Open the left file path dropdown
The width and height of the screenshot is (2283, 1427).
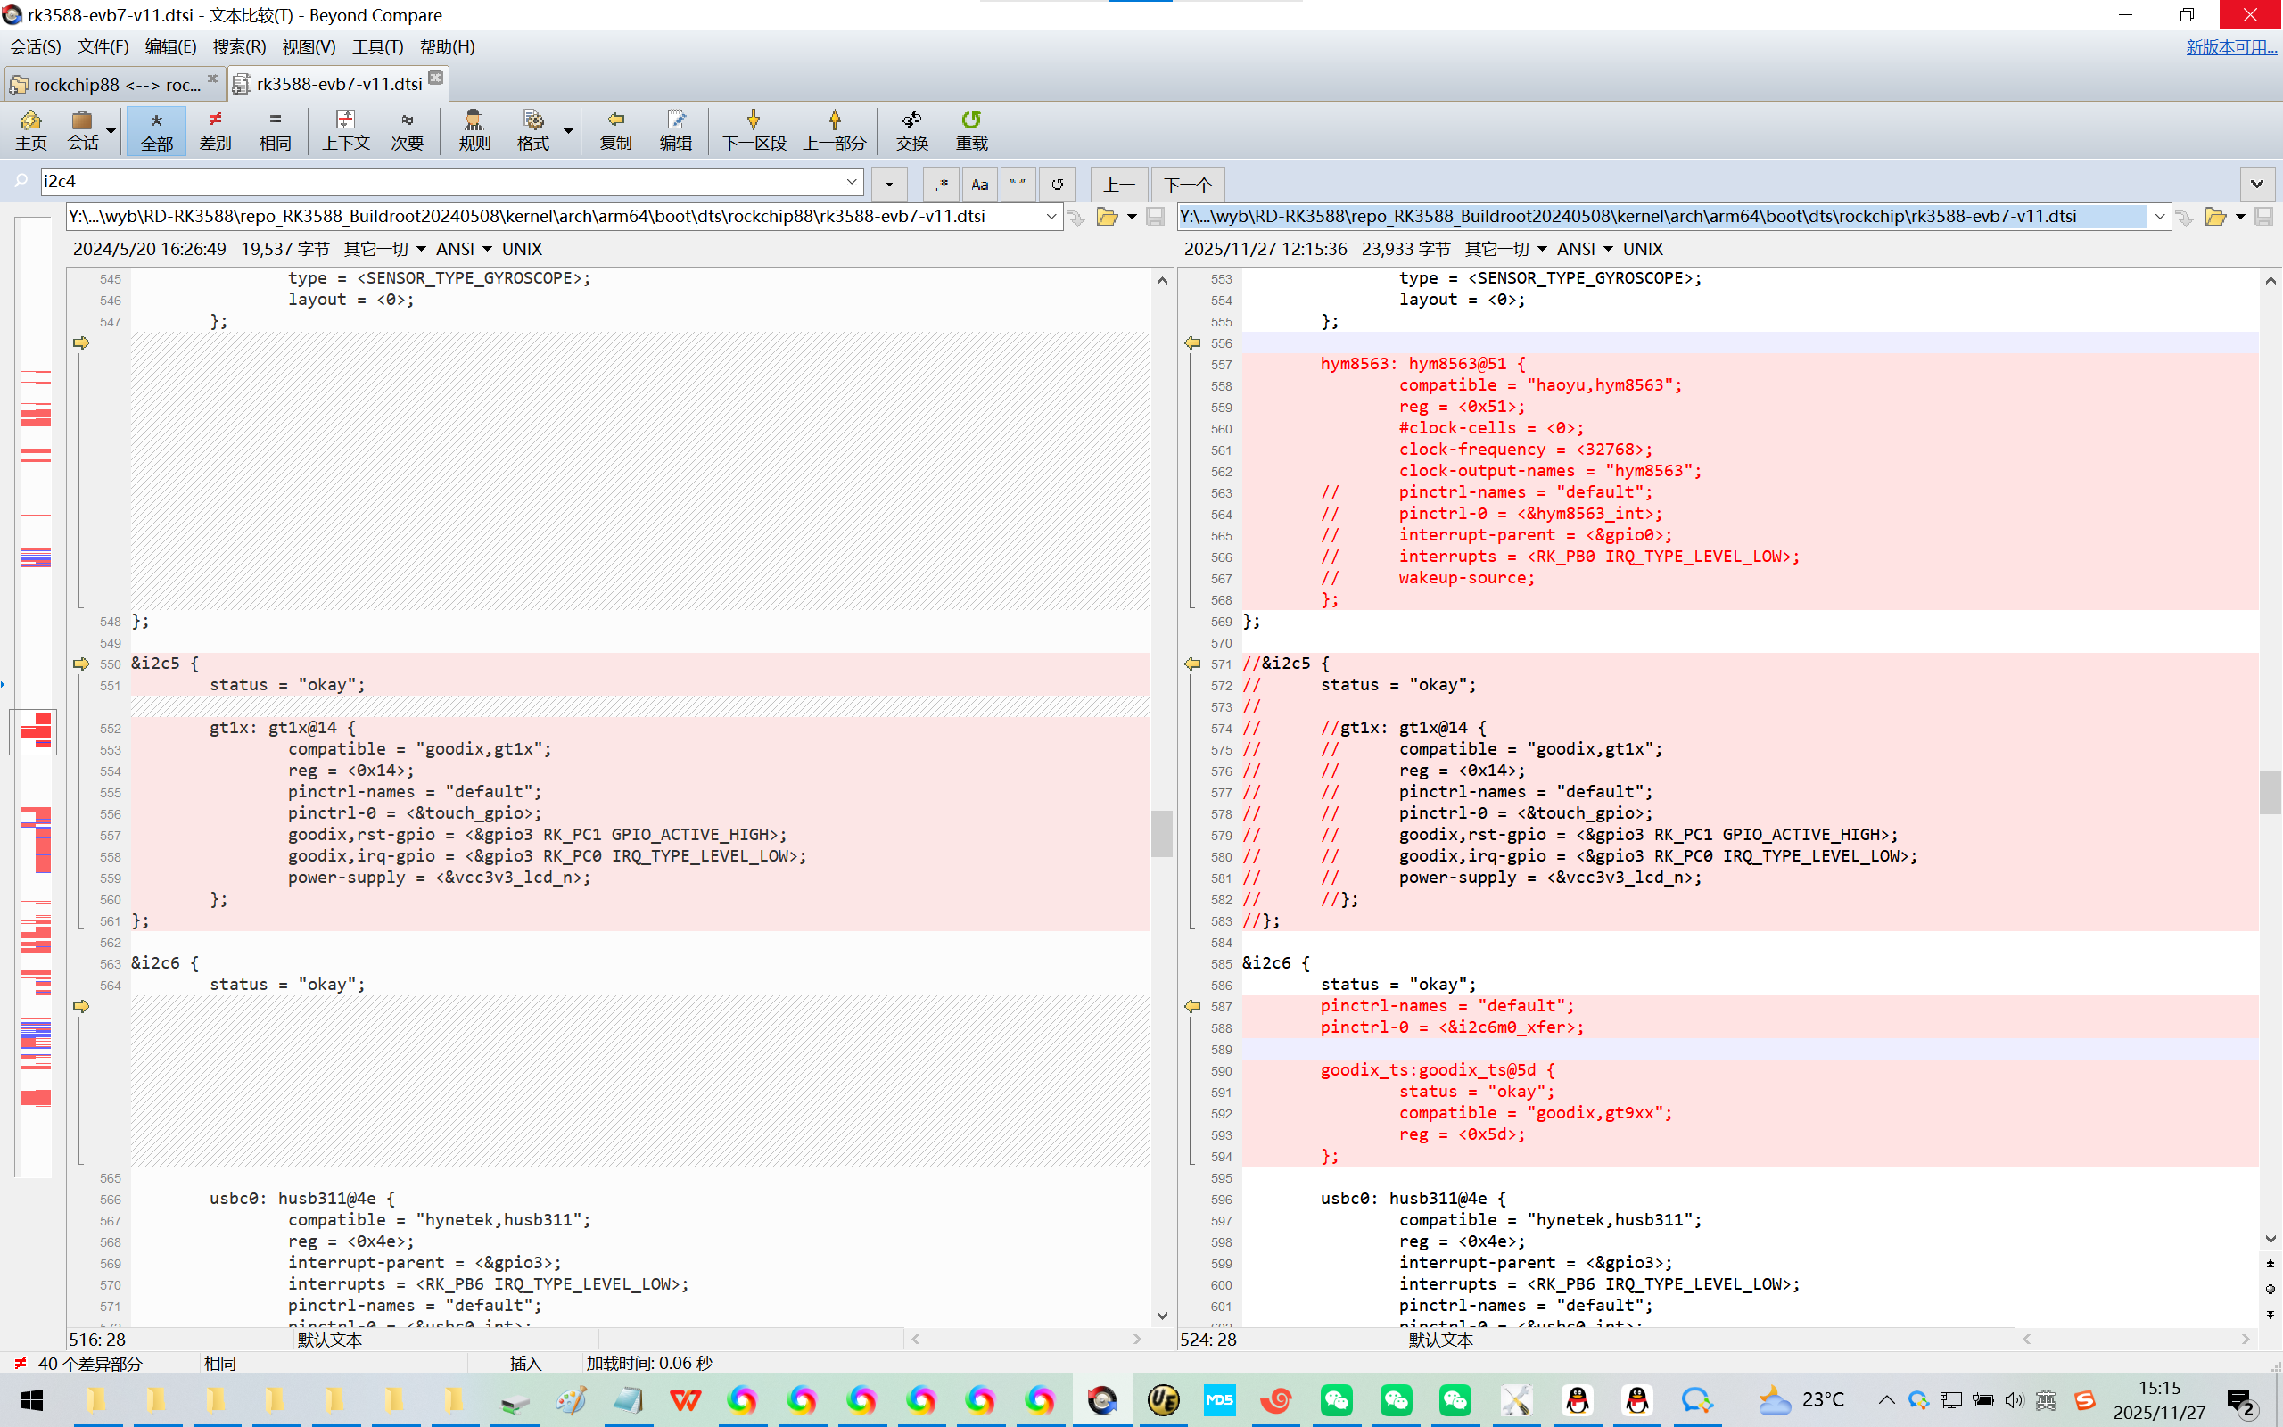coord(1050,217)
